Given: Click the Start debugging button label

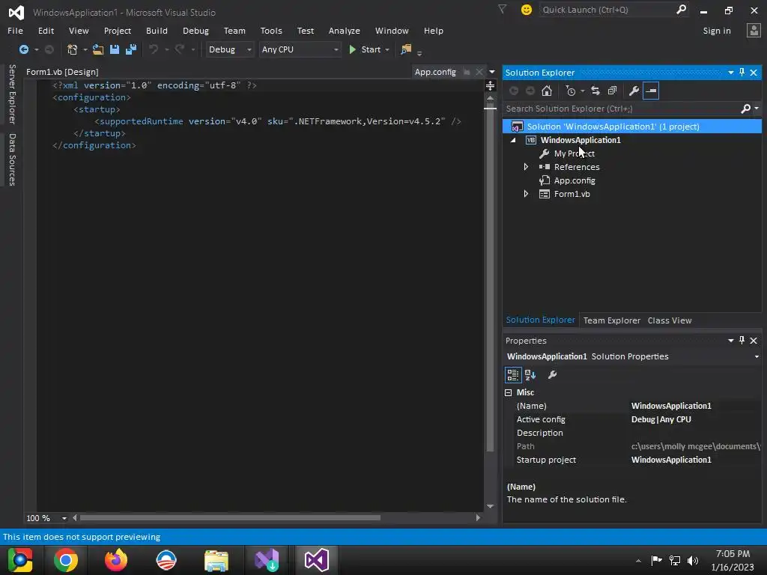Looking at the screenshot, I should click(x=371, y=49).
